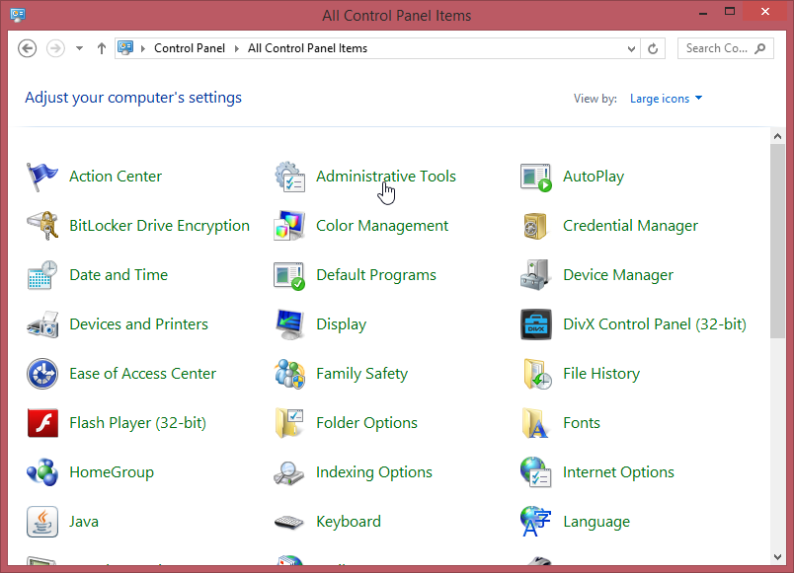The width and height of the screenshot is (794, 573).
Task: Expand the address bar history dropdown arrow
Action: 631,49
